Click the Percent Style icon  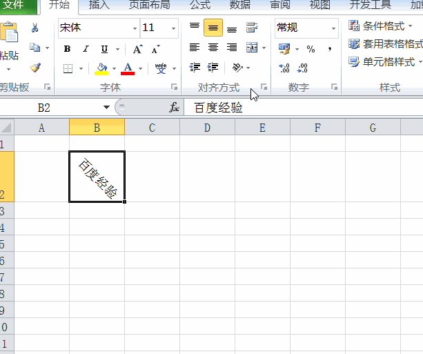coord(311,49)
